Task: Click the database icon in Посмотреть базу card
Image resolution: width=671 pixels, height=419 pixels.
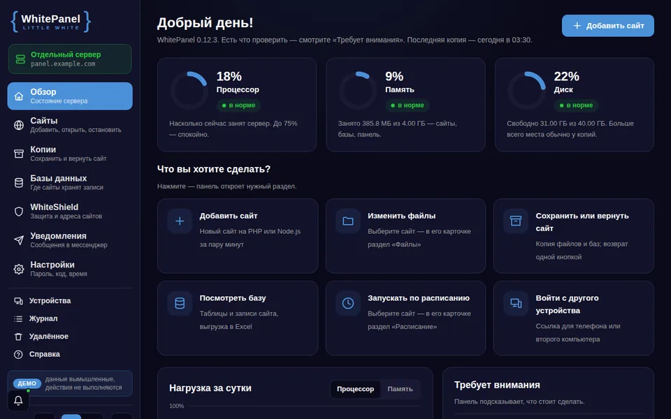Action: pos(180,303)
